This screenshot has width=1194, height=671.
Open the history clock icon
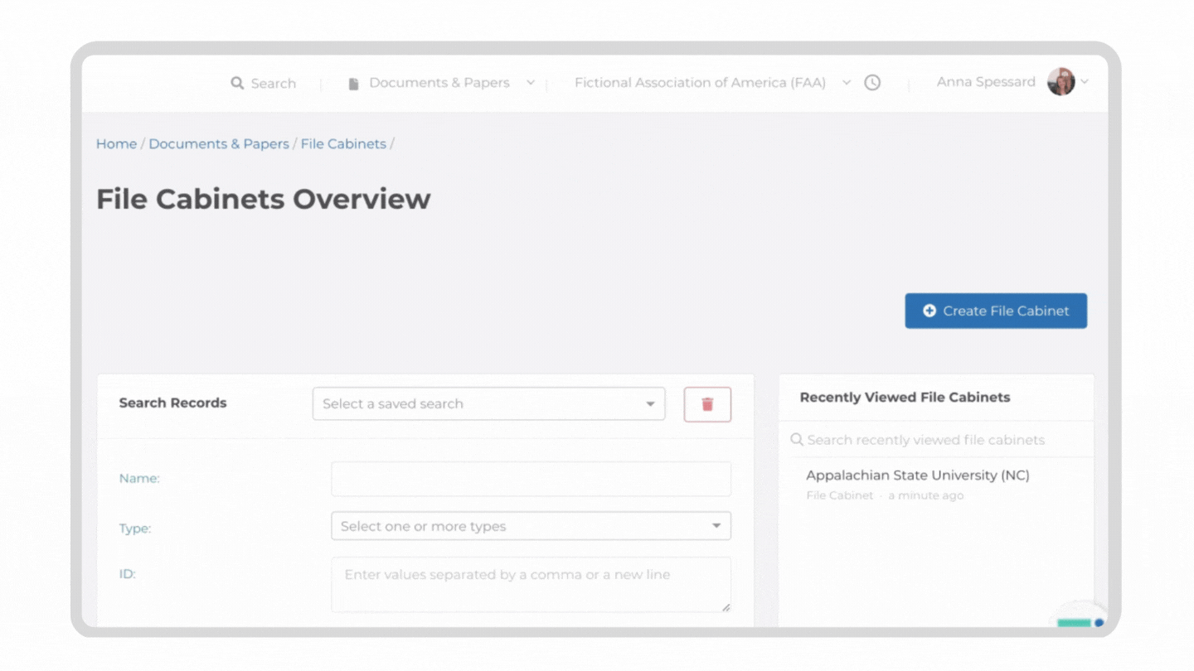[872, 83]
